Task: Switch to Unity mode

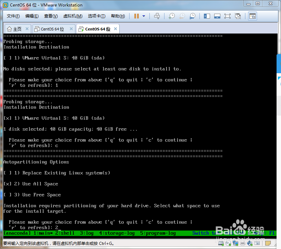Action: [x=238, y=16]
